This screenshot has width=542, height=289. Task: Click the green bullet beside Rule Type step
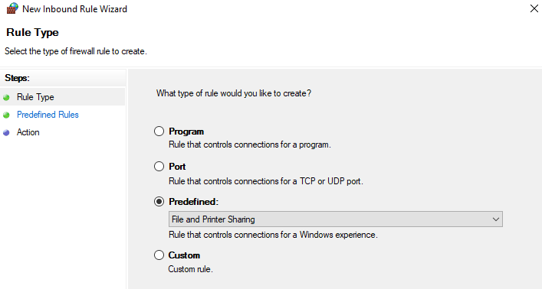click(6, 98)
